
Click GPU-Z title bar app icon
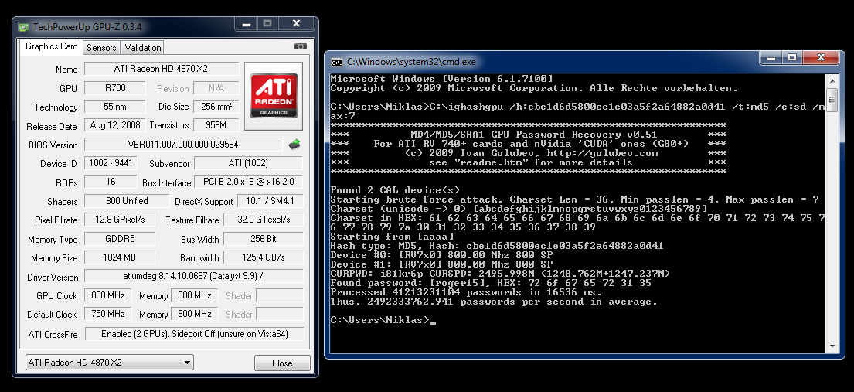coord(23,27)
